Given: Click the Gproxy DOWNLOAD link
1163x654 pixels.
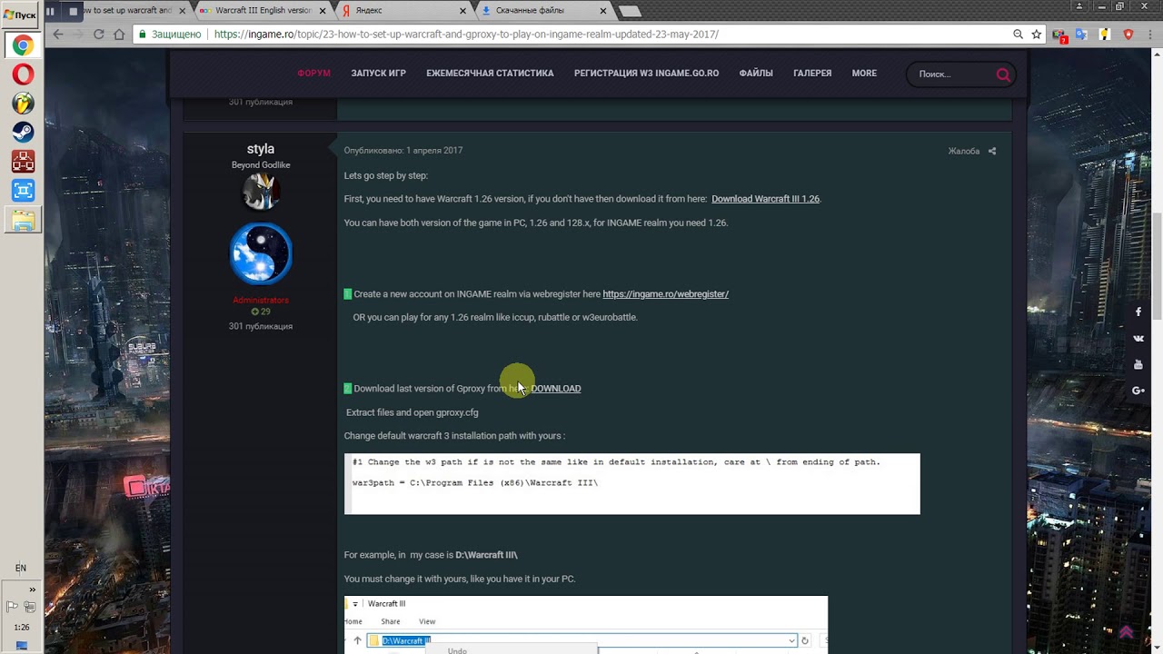Looking at the screenshot, I should click(x=556, y=389).
